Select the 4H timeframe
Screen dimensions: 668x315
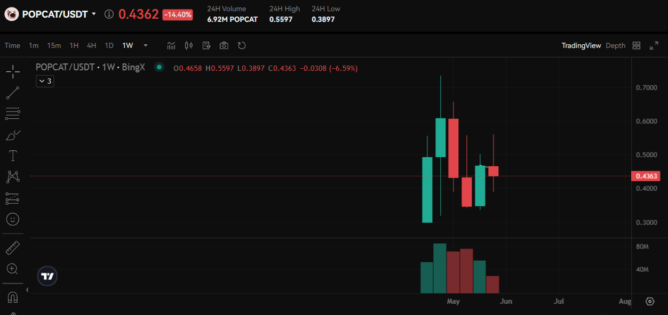point(92,46)
